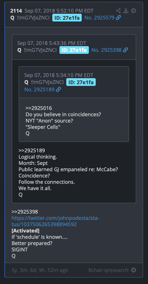Click the circled X beside 8chan qresearch
Image resolution: width=148 pixels, height=284 pixels.
click(133, 270)
